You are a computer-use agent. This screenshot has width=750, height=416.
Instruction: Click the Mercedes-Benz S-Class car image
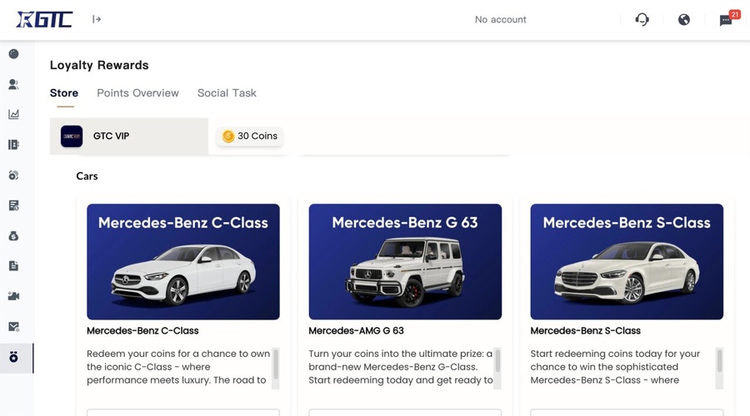tap(627, 262)
